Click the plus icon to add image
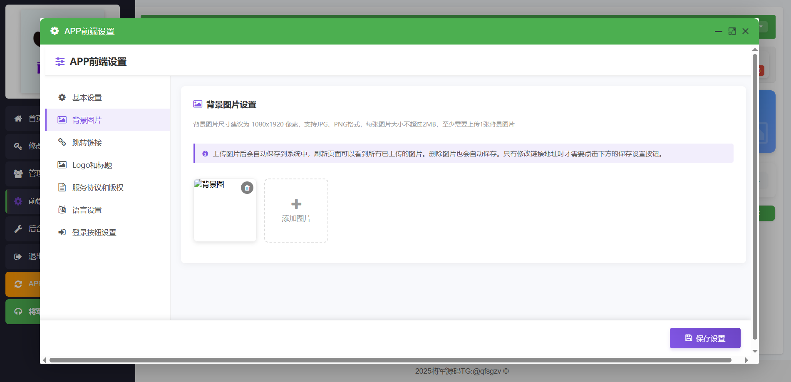This screenshot has width=791, height=382. (296, 204)
